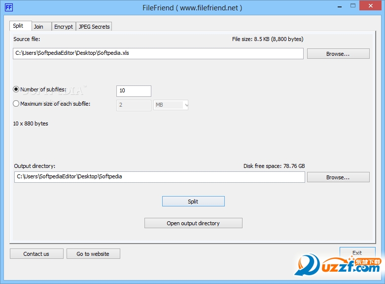
Task: Click the maximum subfile size field
Action: tap(134, 105)
